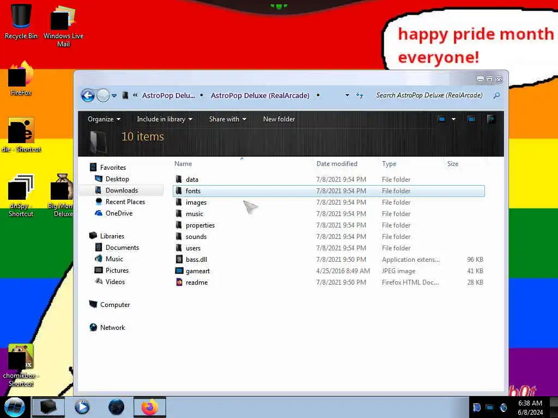Toggle the preview pane icon
Image resolution: width=558 pixels, height=418 pixels.
click(471, 119)
